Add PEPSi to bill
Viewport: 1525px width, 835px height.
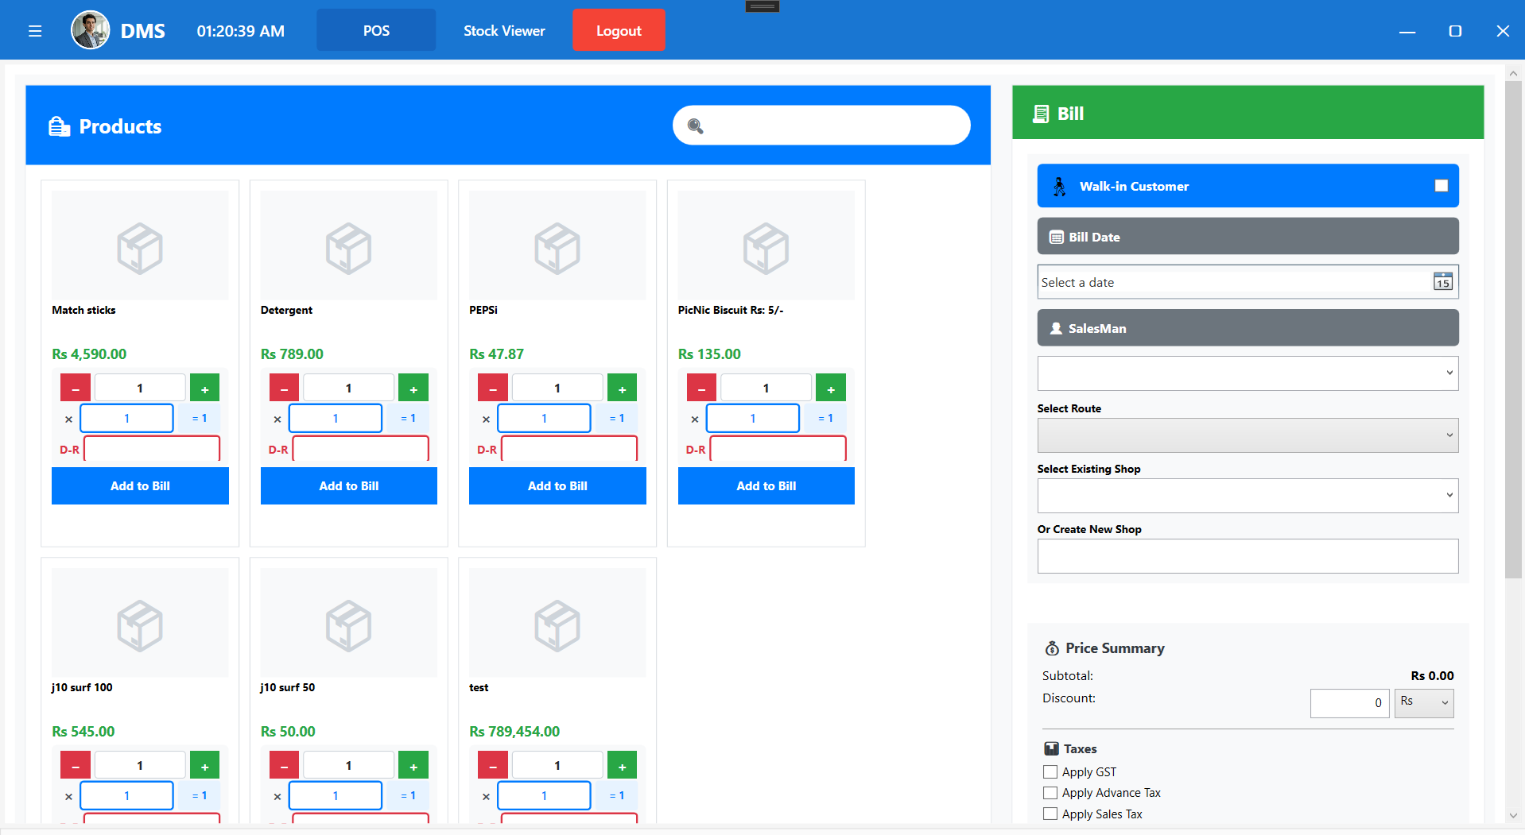[557, 485]
